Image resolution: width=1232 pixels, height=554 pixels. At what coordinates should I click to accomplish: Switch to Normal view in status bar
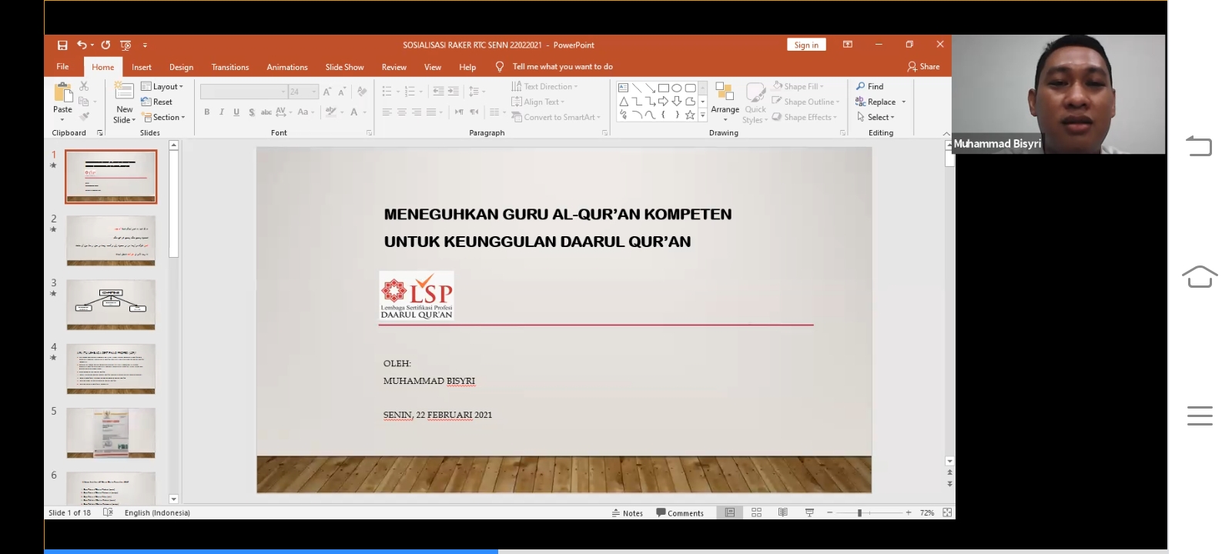click(x=730, y=512)
